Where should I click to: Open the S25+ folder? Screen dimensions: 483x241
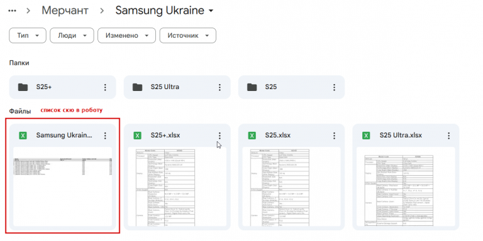[62, 87]
